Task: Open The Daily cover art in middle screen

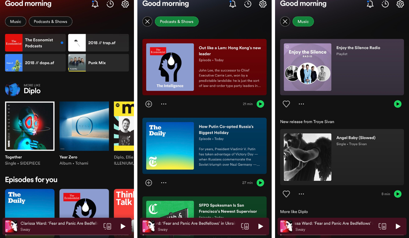Action: 170,146
